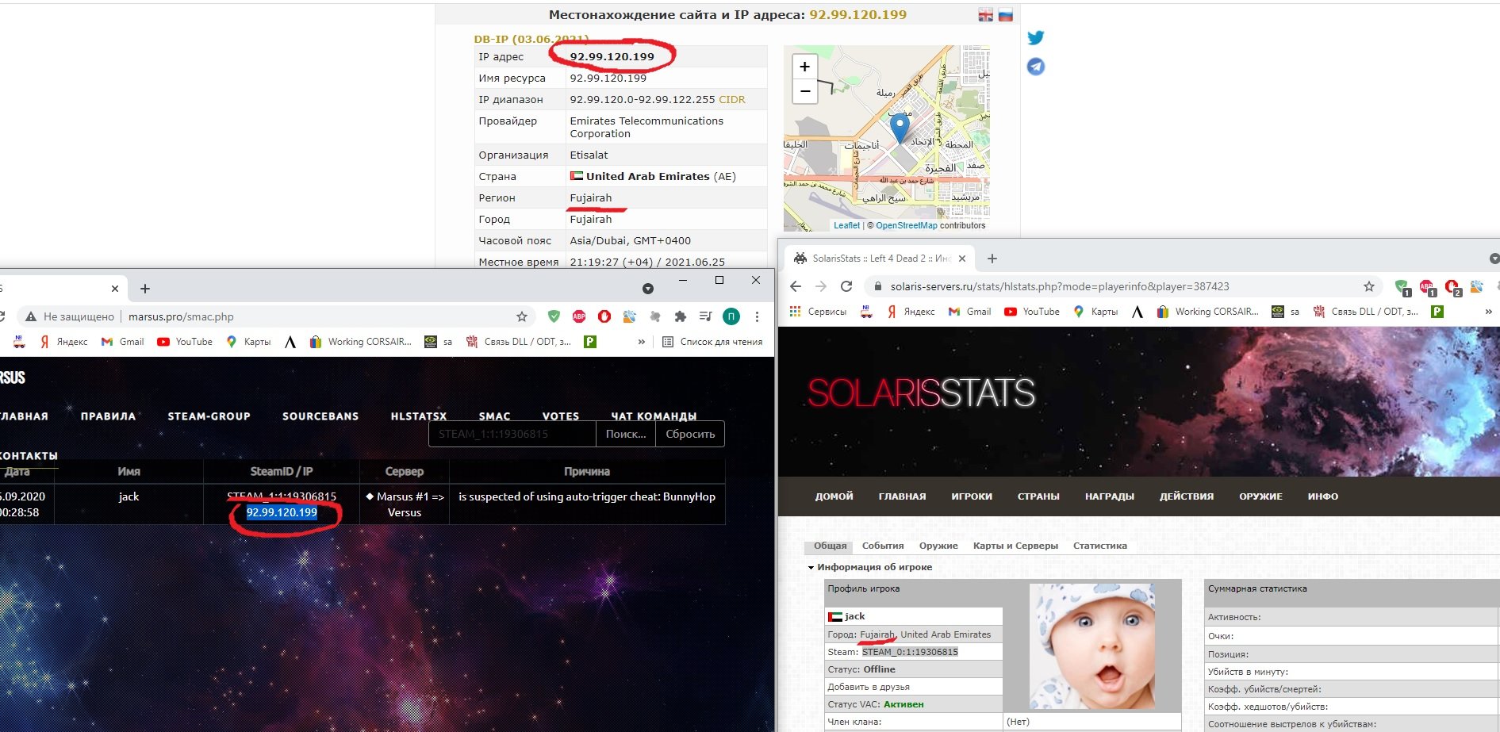Open the OpenStreetMap contributors link
Viewport: 1500px width, 732px height.
[906, 225]
